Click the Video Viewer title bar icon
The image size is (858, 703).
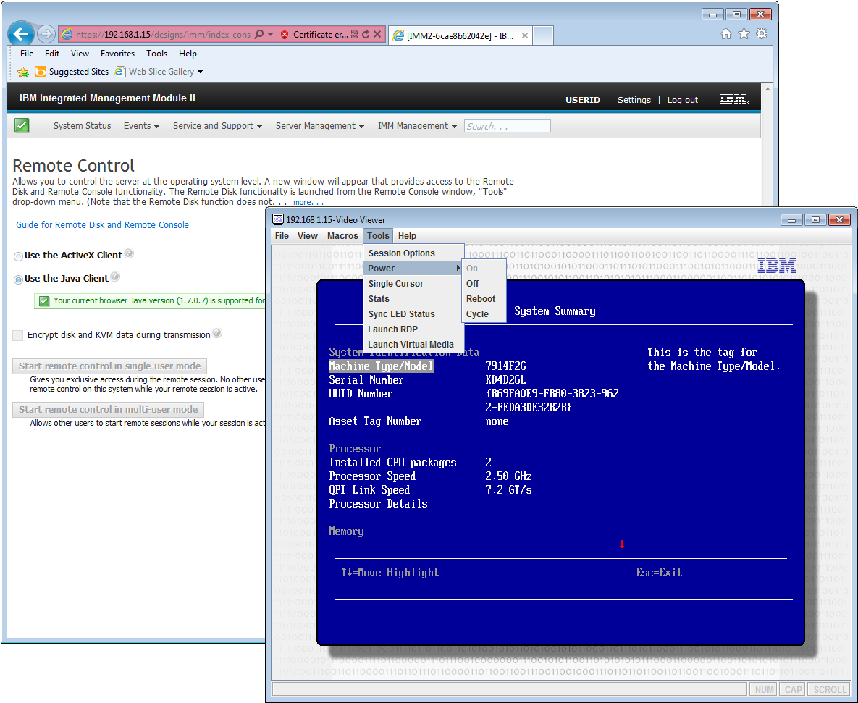click(x=278, y=219)
